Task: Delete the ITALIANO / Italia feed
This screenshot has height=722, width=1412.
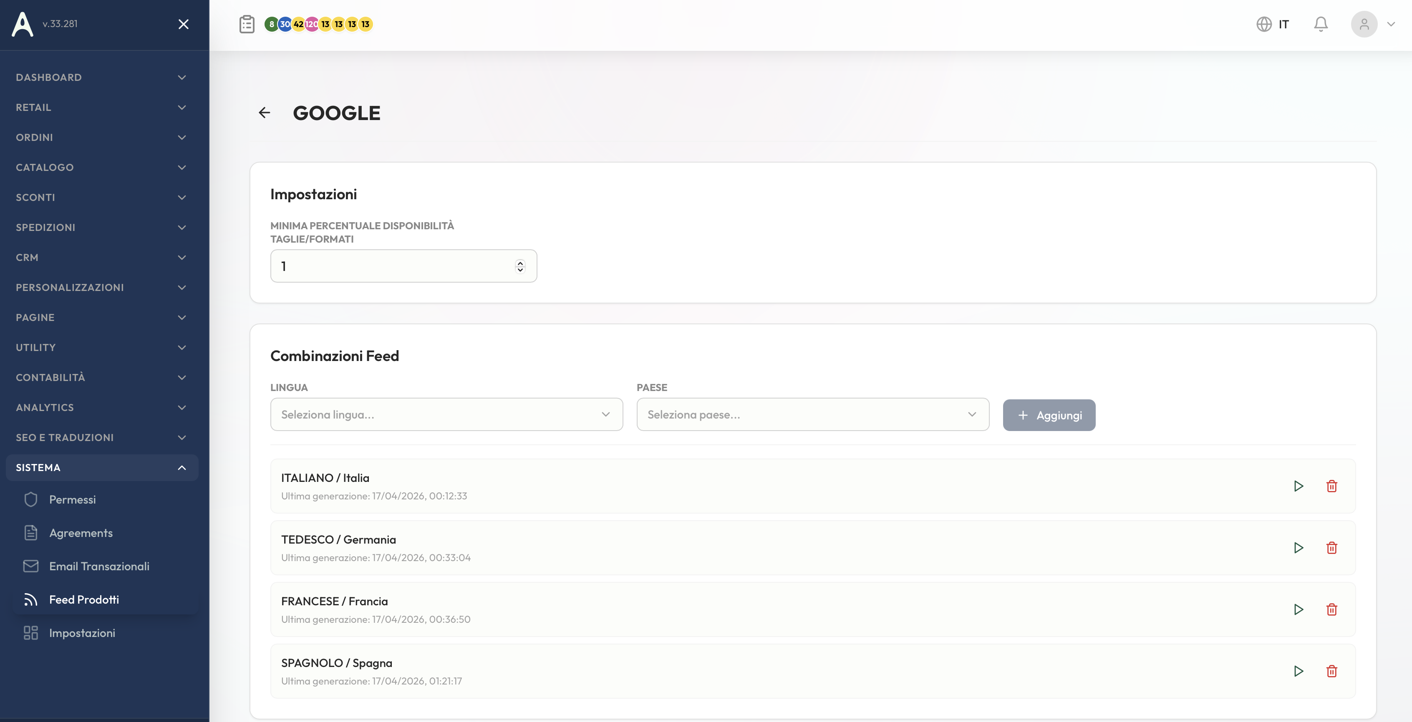Action: coord(1332,486)
